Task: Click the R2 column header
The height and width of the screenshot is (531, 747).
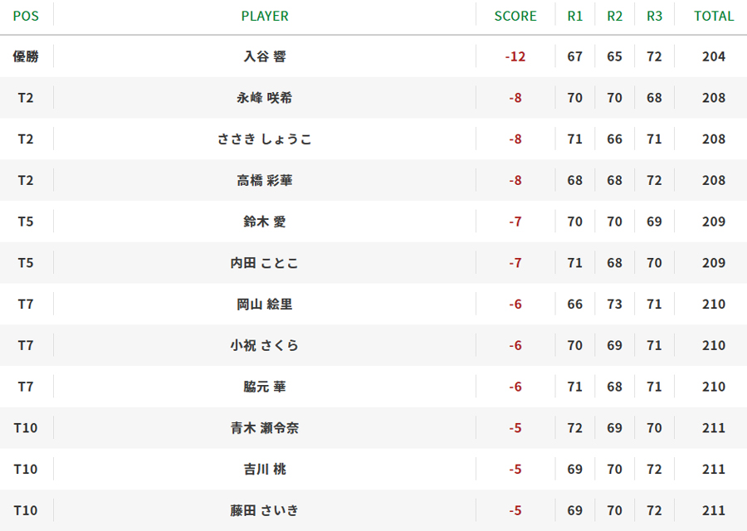Action: point(614,17)
